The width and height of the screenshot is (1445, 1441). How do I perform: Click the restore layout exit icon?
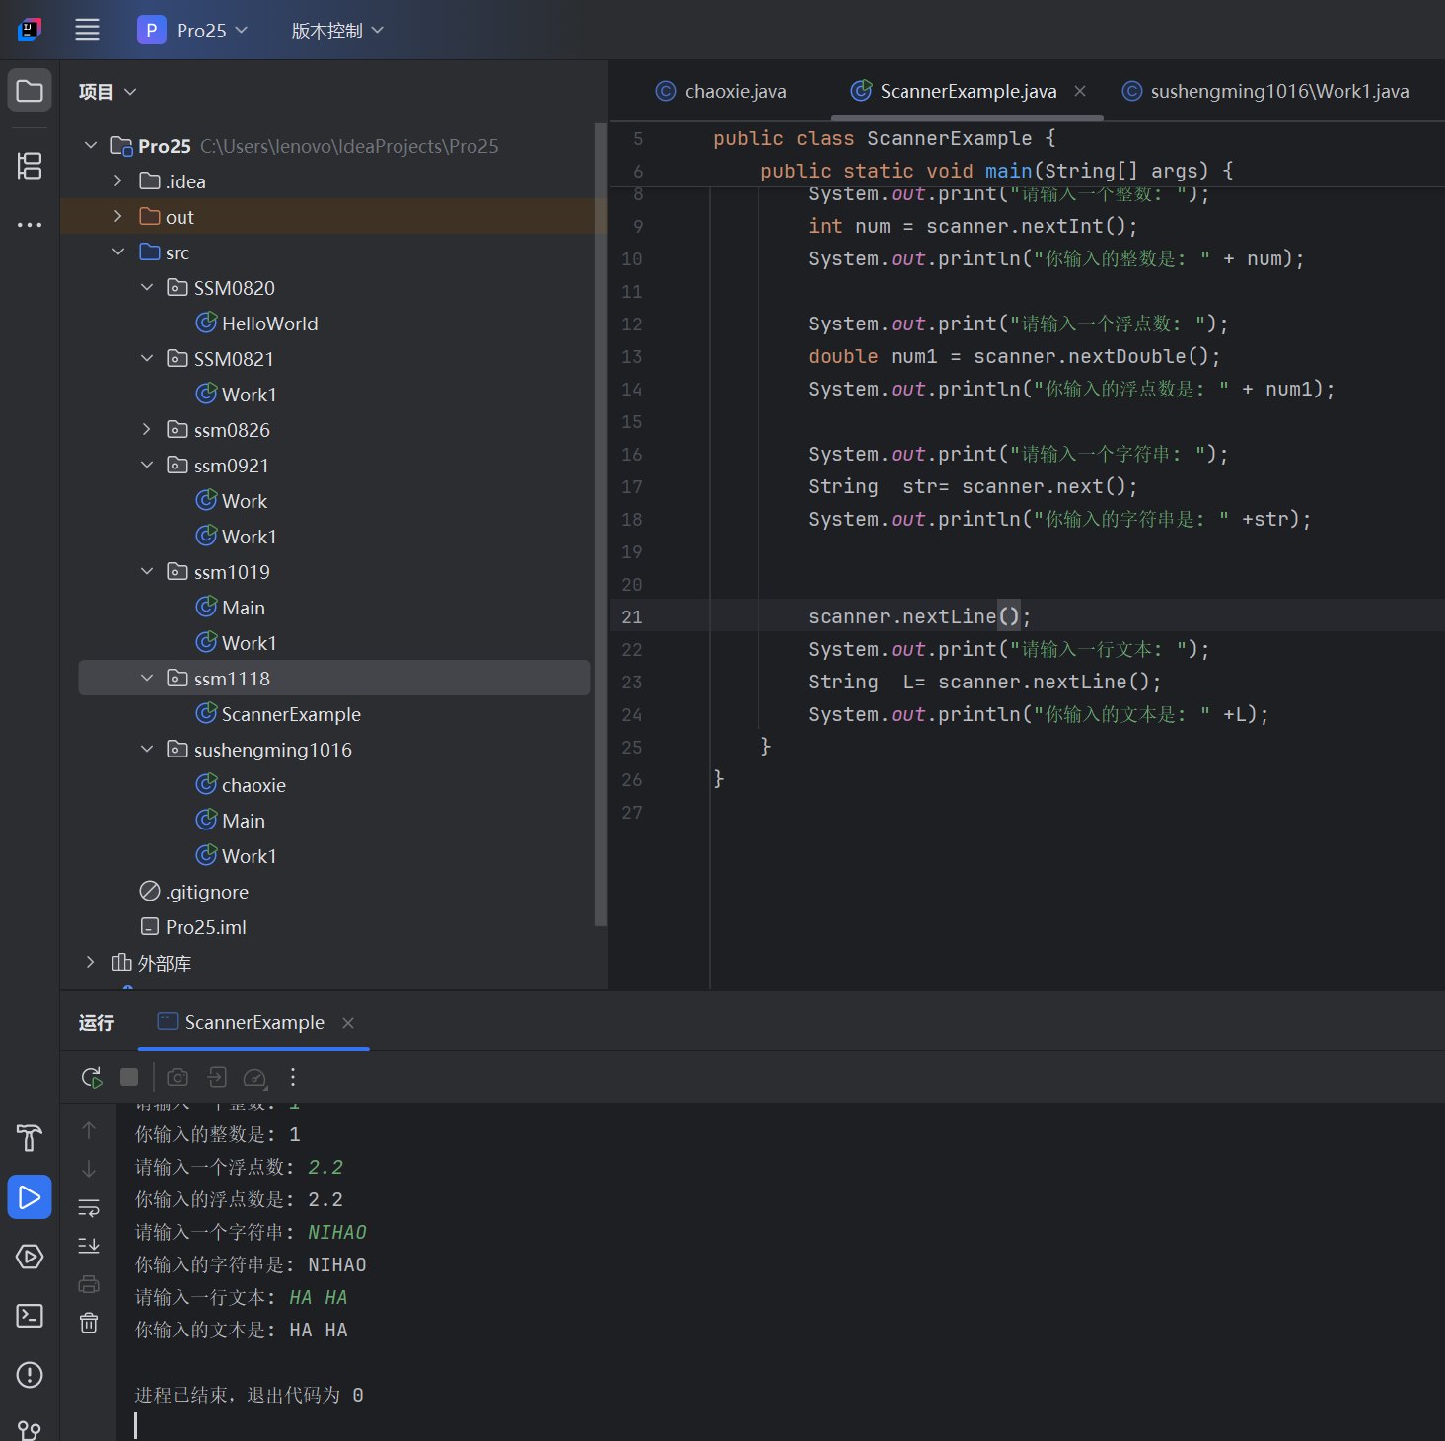click(217, 1077)
